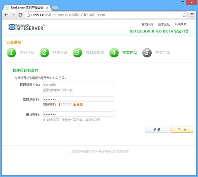Click the 许可协议 step label
This screenshot has width=198, height=177.
tap(27, 53)
